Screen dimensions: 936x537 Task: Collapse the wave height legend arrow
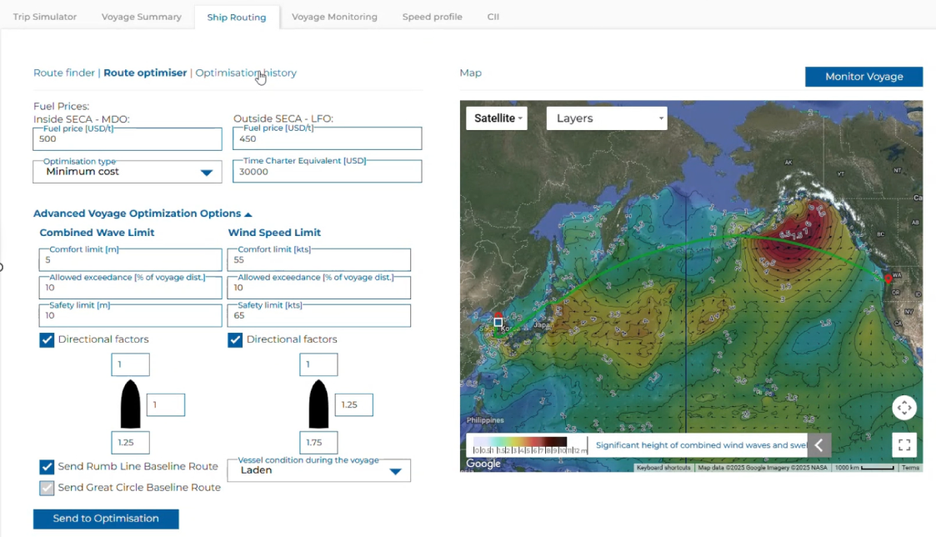point(818,445)
